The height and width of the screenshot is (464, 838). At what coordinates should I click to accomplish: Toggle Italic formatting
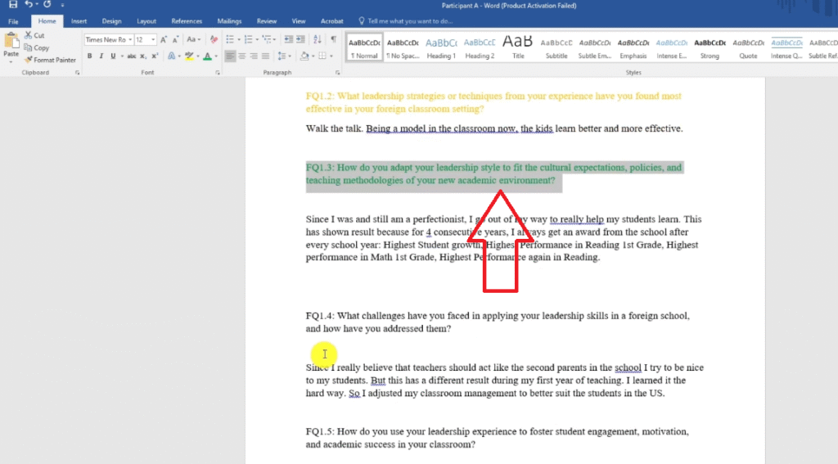tap(101, 56)
